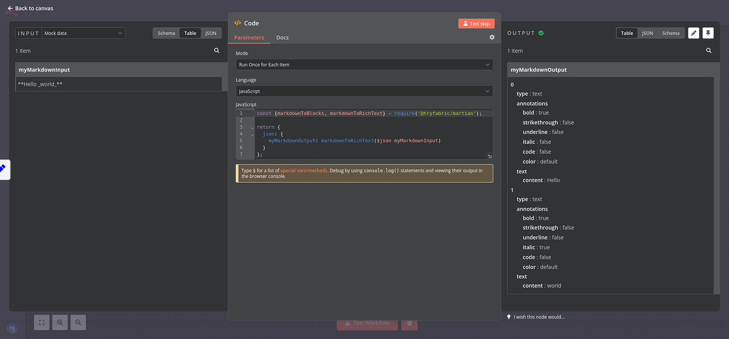Viewport: 729px width, 339px height.
Task: Open the Mode dropdown
Action: coord(364,64)
